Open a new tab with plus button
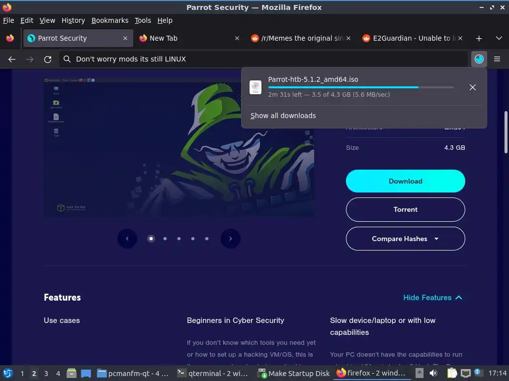 479,38
